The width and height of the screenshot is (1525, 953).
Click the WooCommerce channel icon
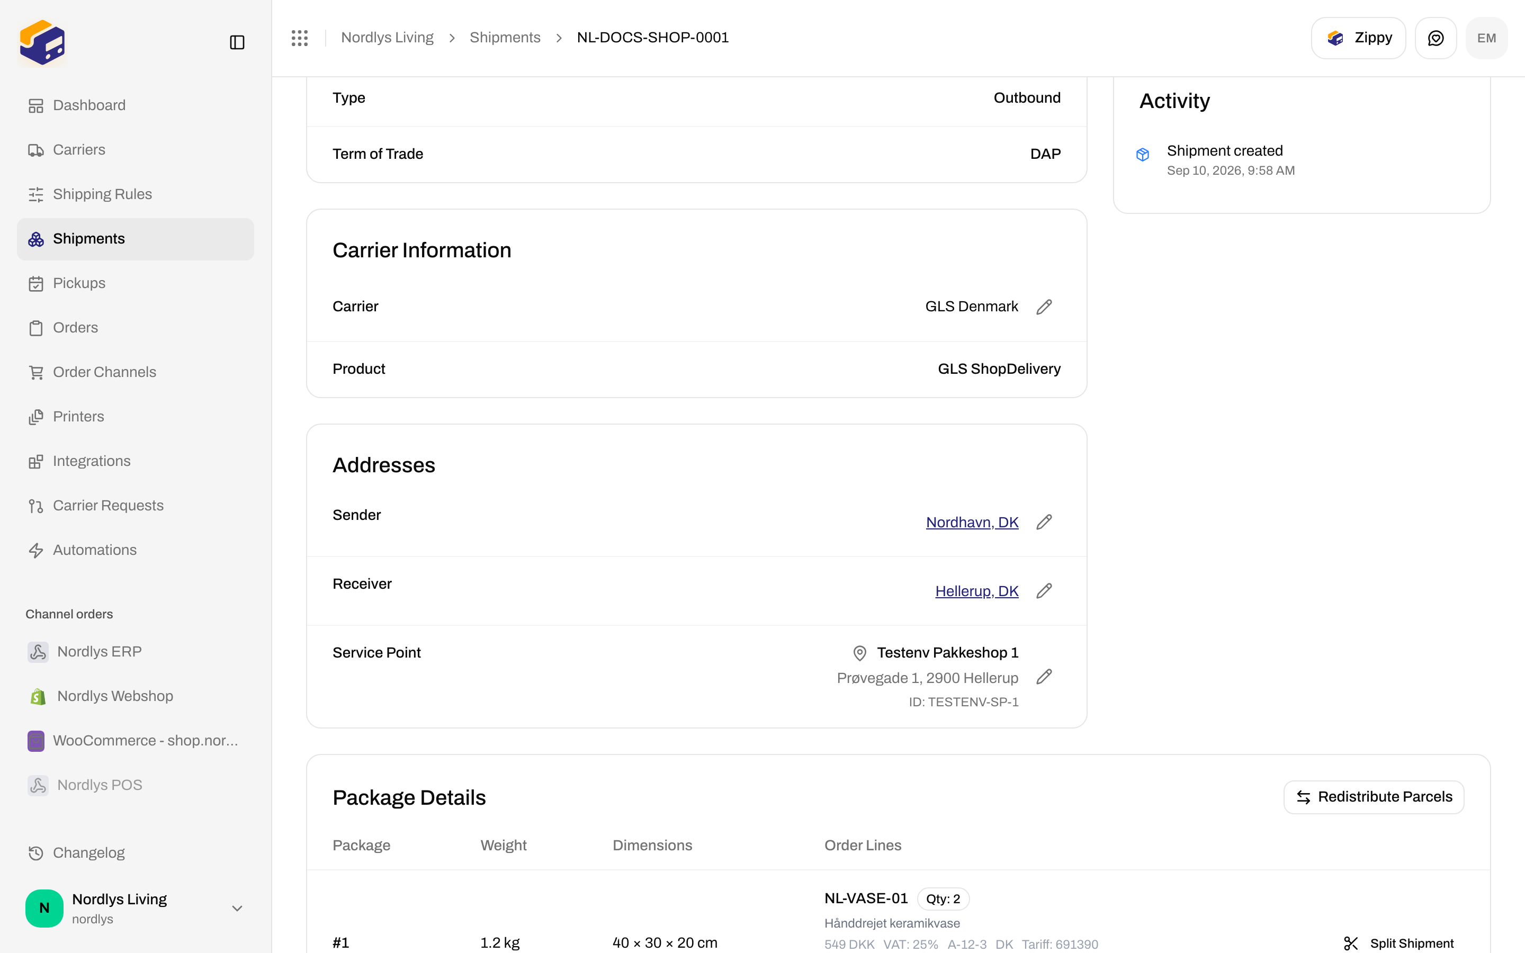point(36,741)
